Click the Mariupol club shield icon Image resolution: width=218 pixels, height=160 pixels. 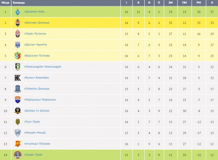pos(18,100)
